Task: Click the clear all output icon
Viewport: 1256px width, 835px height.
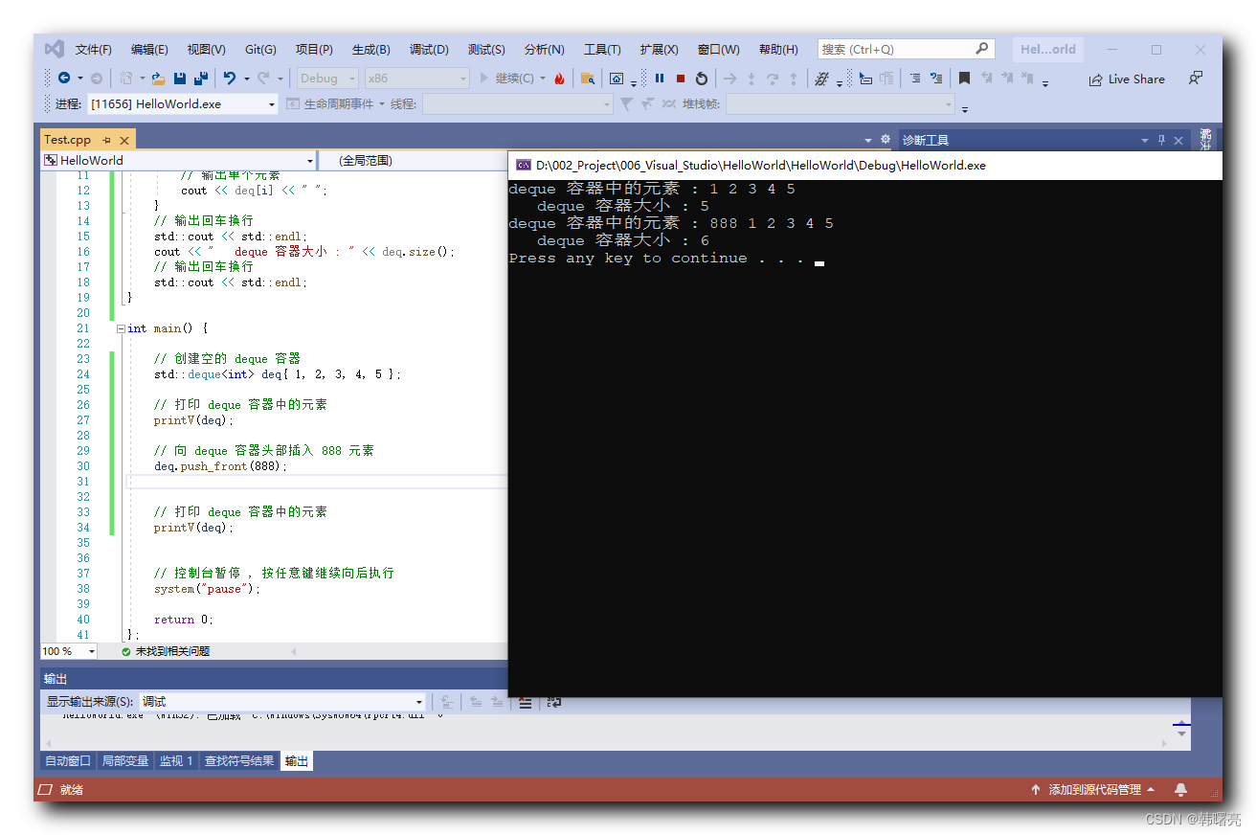Action: coord(526,702)
